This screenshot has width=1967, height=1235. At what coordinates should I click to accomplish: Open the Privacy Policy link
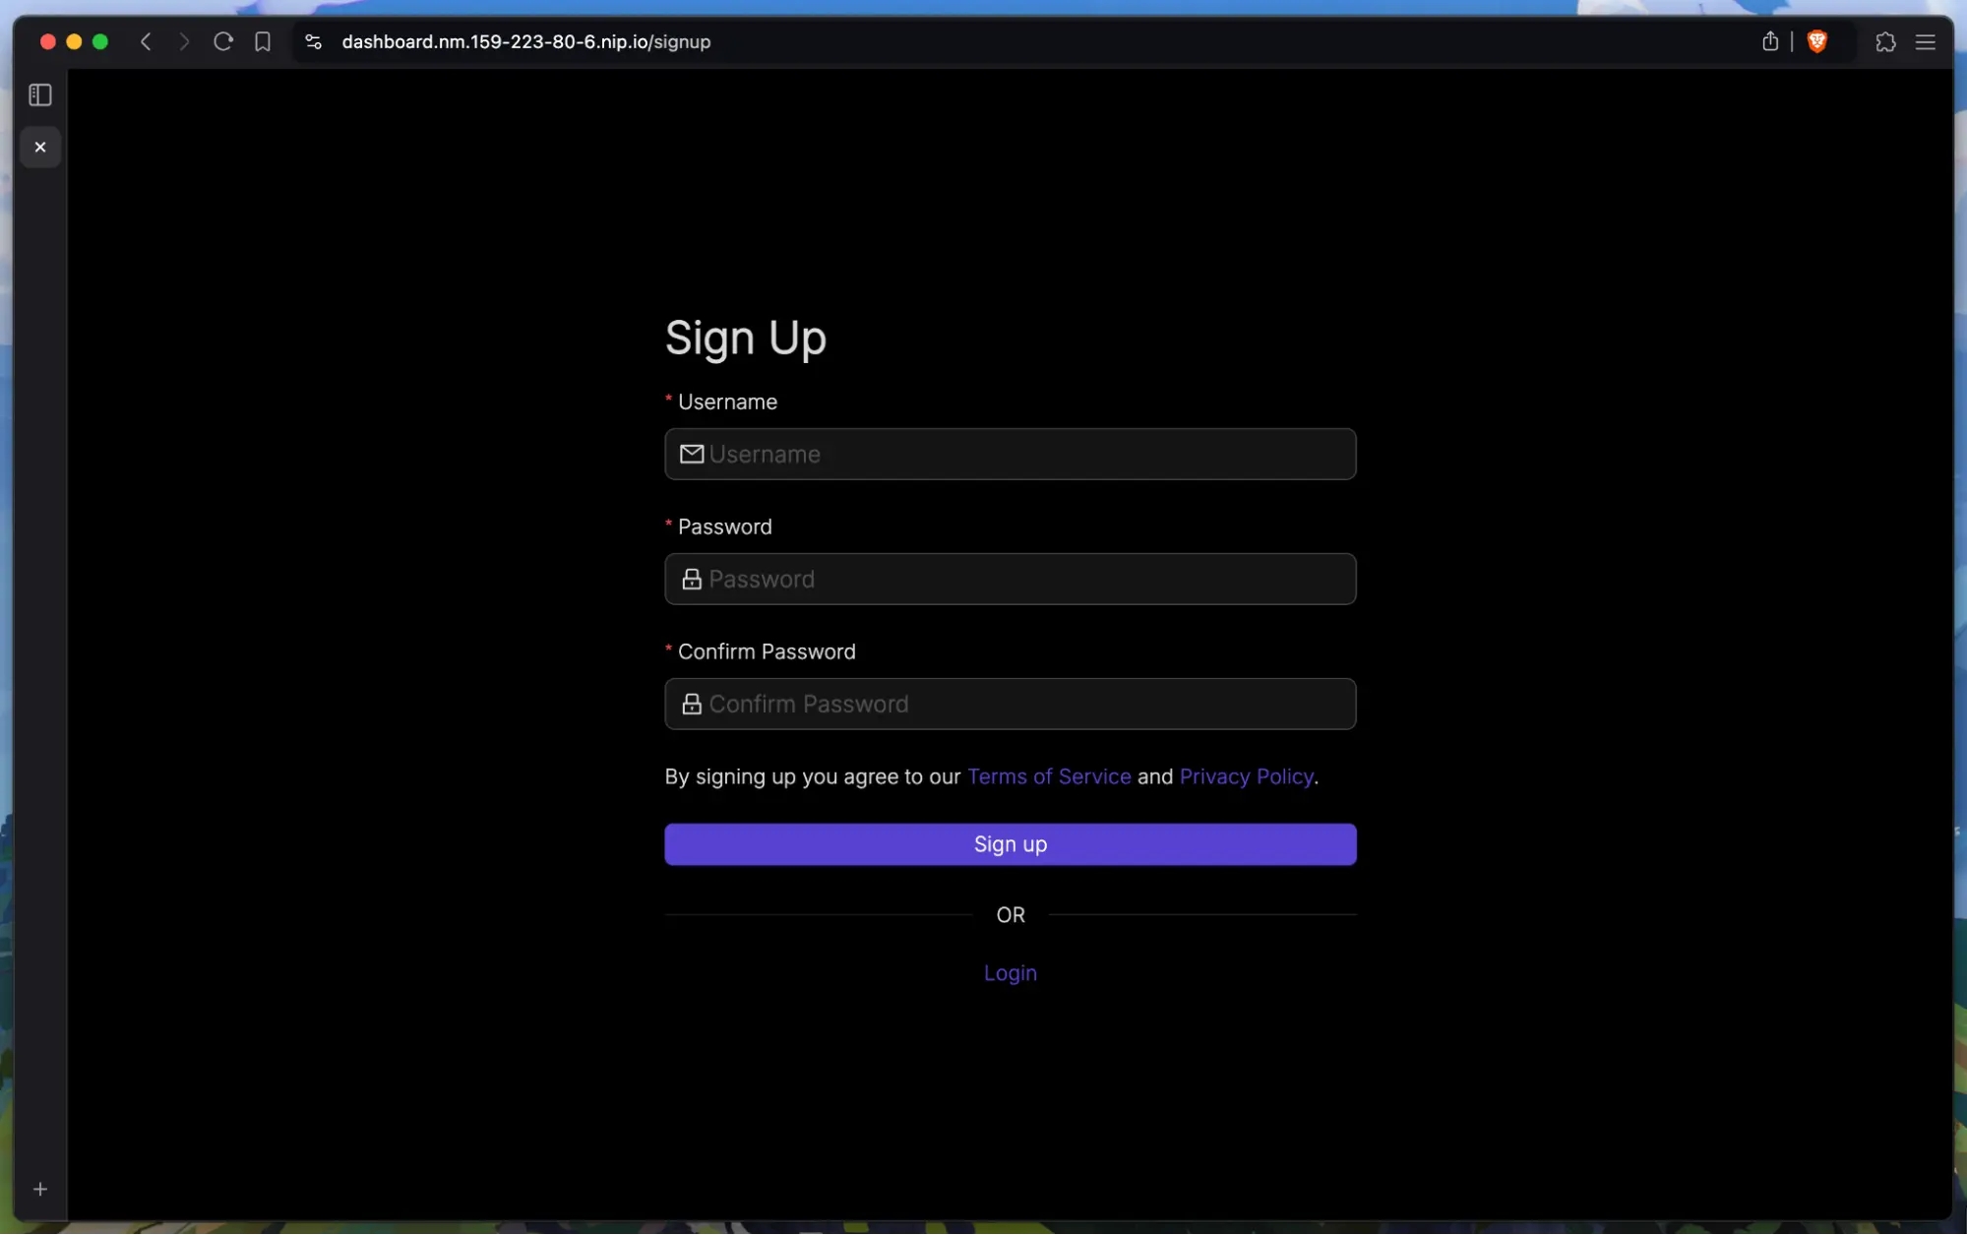(1246, 776)
